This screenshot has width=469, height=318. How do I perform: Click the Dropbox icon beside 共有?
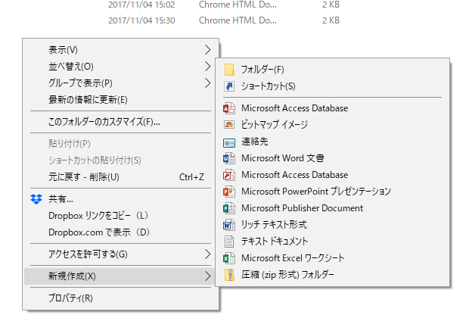click(36, 199)
